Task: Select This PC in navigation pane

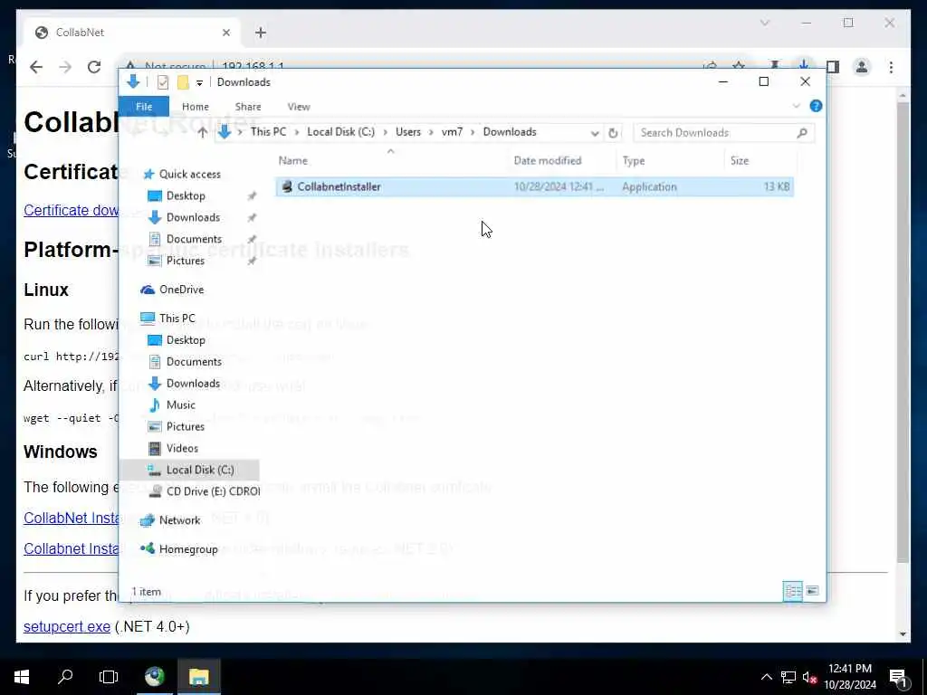Action: 177,318
